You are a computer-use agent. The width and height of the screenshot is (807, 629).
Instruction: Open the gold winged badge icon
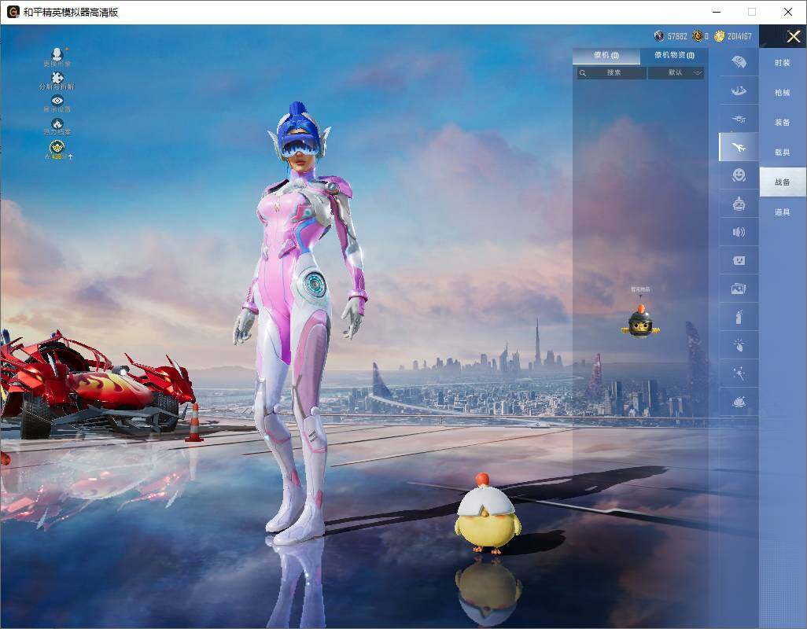[x=57, y=149]
